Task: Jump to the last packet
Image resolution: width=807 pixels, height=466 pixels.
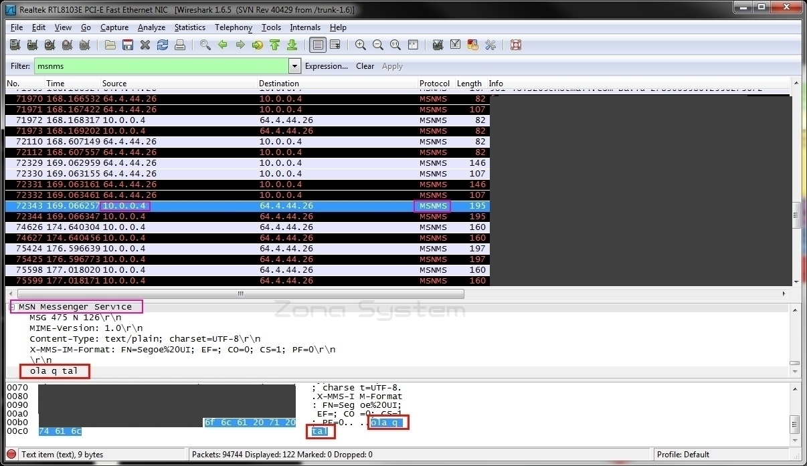Action: [292, 45]
